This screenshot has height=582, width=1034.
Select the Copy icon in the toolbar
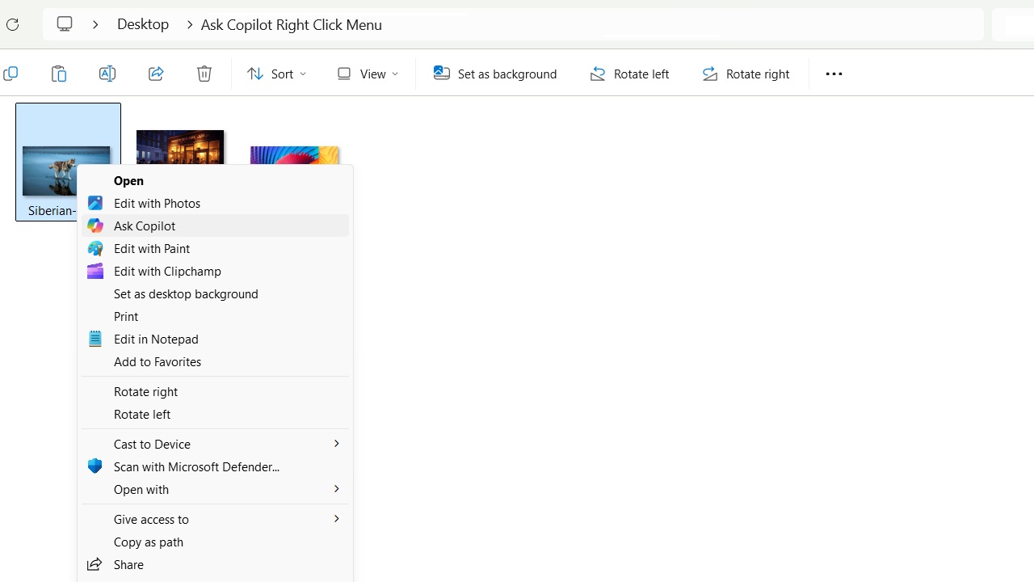click(x=11, y=74)
